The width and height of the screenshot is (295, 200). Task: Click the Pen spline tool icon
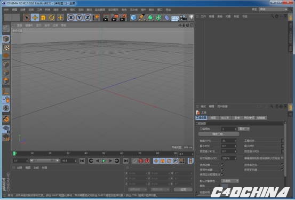142,18
